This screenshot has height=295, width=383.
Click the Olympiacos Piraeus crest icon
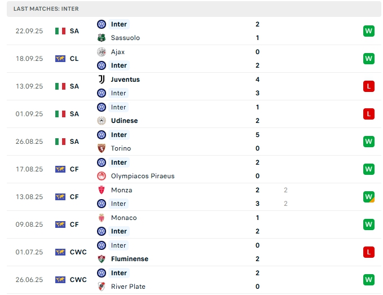click(x=102, y=176)
